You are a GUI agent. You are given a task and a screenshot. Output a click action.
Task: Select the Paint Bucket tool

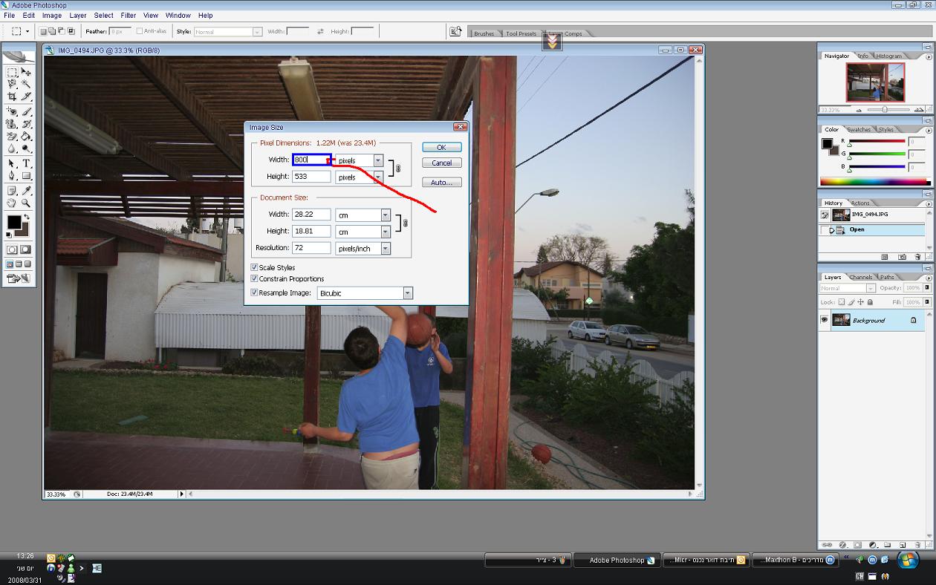(26, 137)
